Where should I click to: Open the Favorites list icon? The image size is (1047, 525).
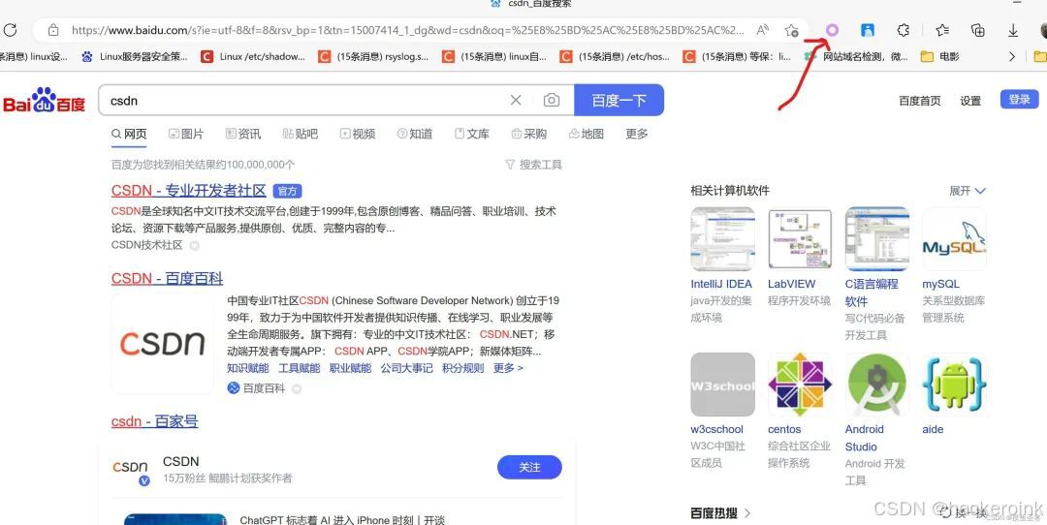pyautogui.click(x=942, y=30)
